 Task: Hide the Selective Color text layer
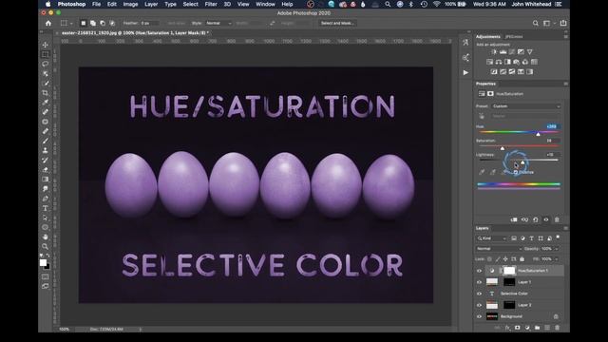479,294
